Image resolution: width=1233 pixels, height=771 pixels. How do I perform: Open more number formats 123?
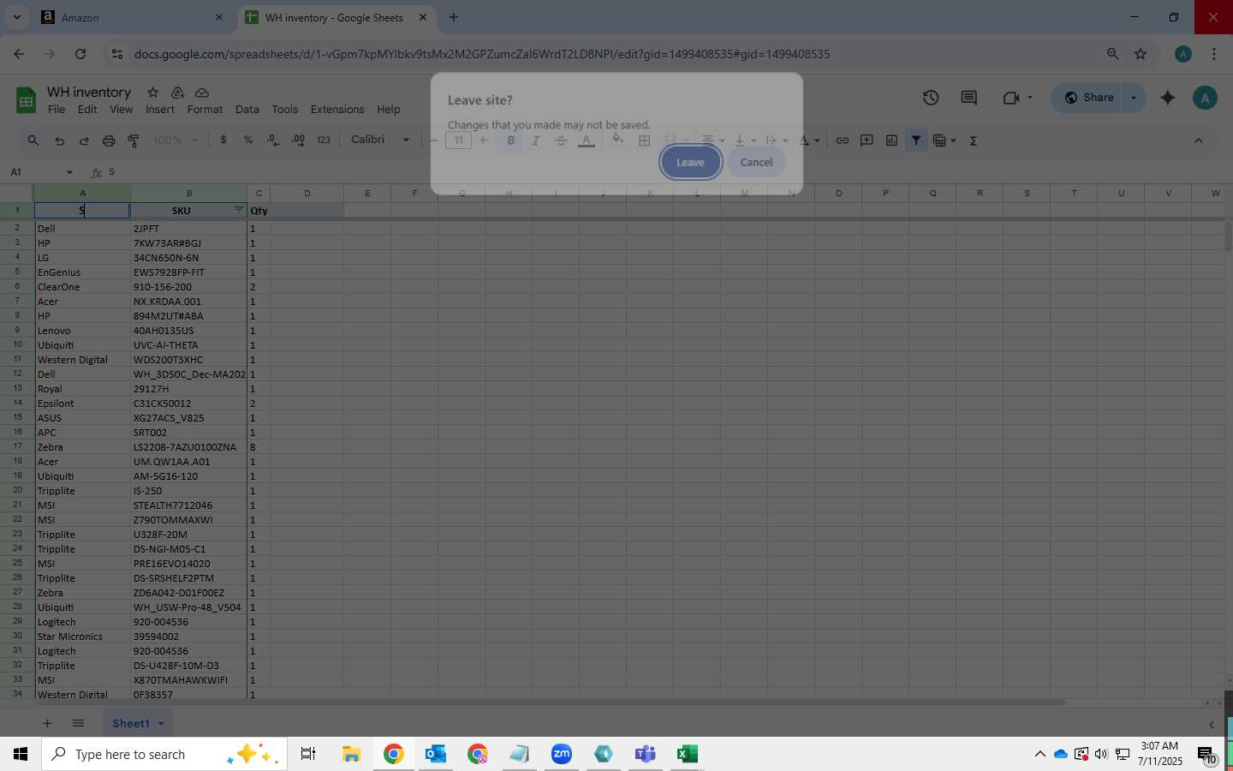coord(323,140)
